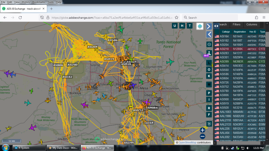The width and height of the screenshot is (269, 151).
Task: Toggle the L labels button
Action: (x=209, y=63)
